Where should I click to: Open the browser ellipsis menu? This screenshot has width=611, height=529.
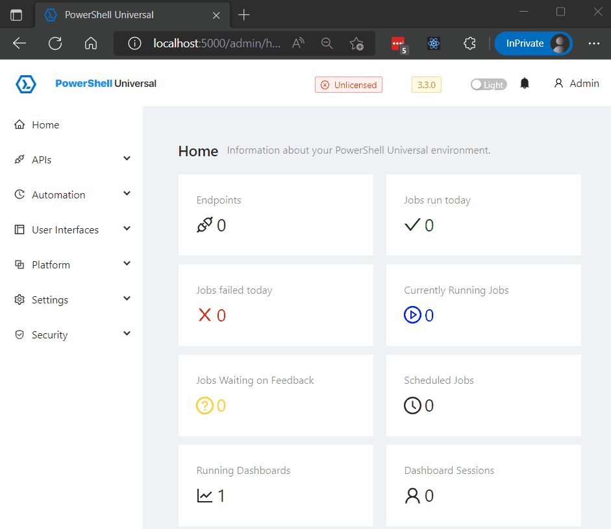pos(594,43)
